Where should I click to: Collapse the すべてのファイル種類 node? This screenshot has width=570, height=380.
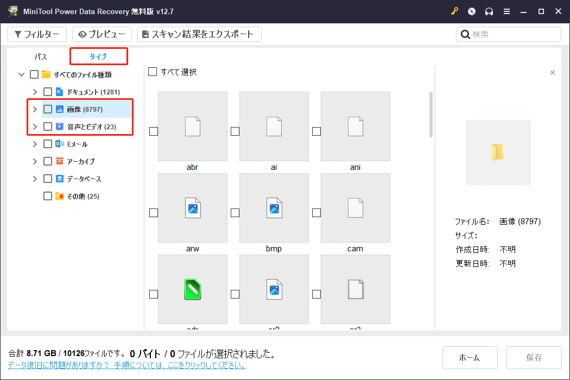coord(21,74)
